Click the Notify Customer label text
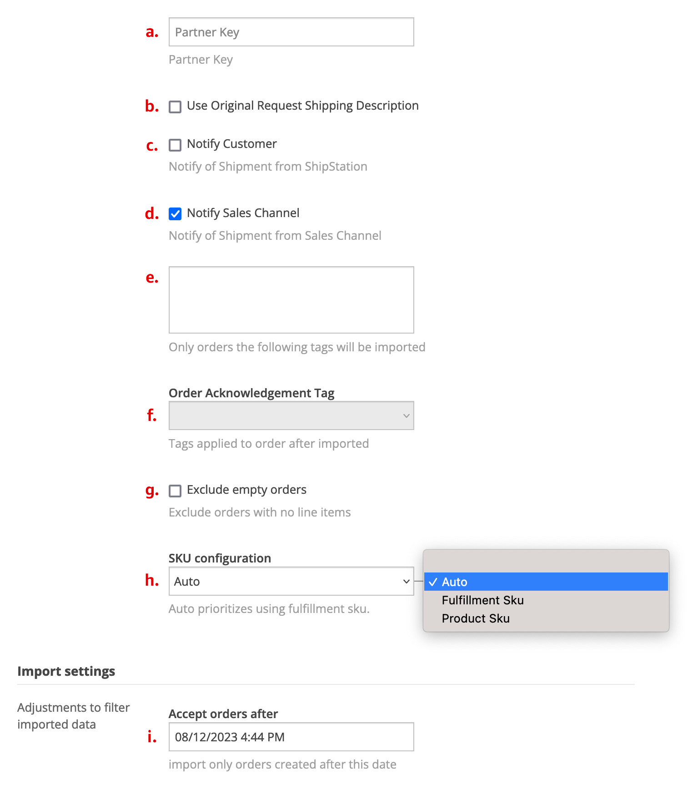The image size is (688, 790). 231,144
